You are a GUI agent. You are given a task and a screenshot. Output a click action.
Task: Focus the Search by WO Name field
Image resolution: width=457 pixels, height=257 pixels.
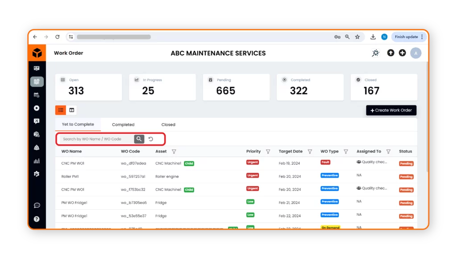click(x=97, y=139)
